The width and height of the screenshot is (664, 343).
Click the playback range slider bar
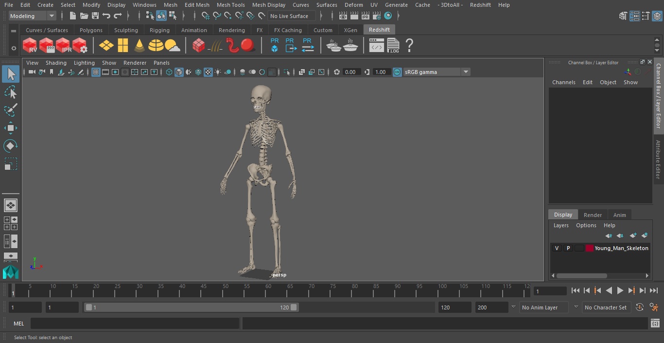pos(191,307)
